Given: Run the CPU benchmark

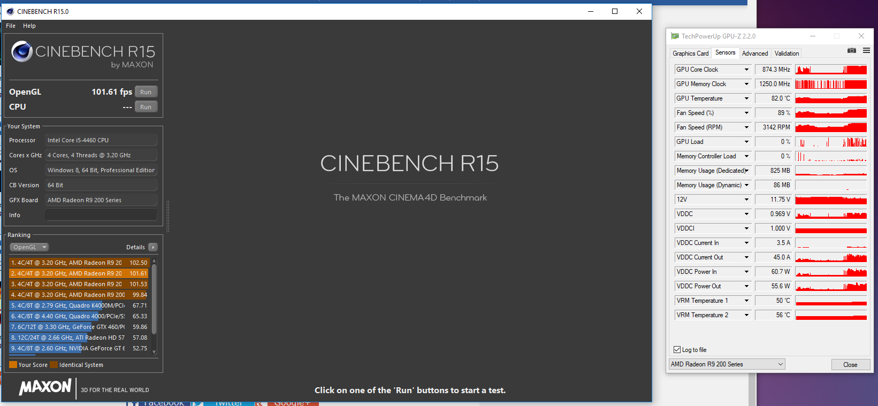Looking at the screenshot, I should [146, 107].
